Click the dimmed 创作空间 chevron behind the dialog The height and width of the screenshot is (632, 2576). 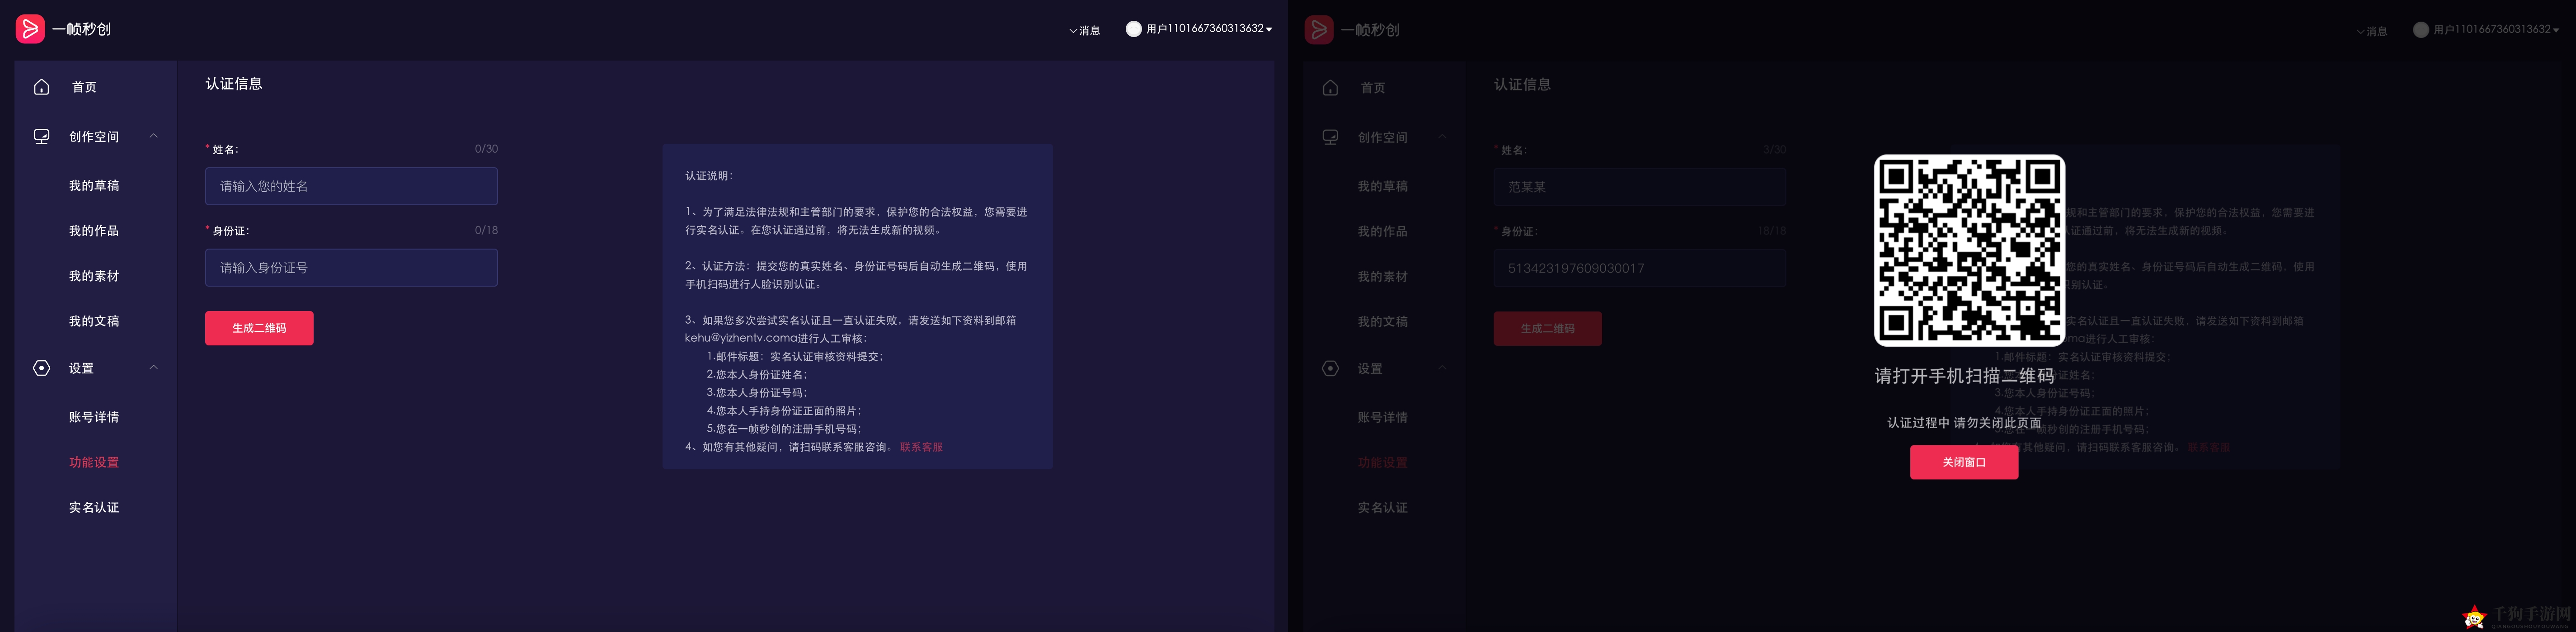1442,137
